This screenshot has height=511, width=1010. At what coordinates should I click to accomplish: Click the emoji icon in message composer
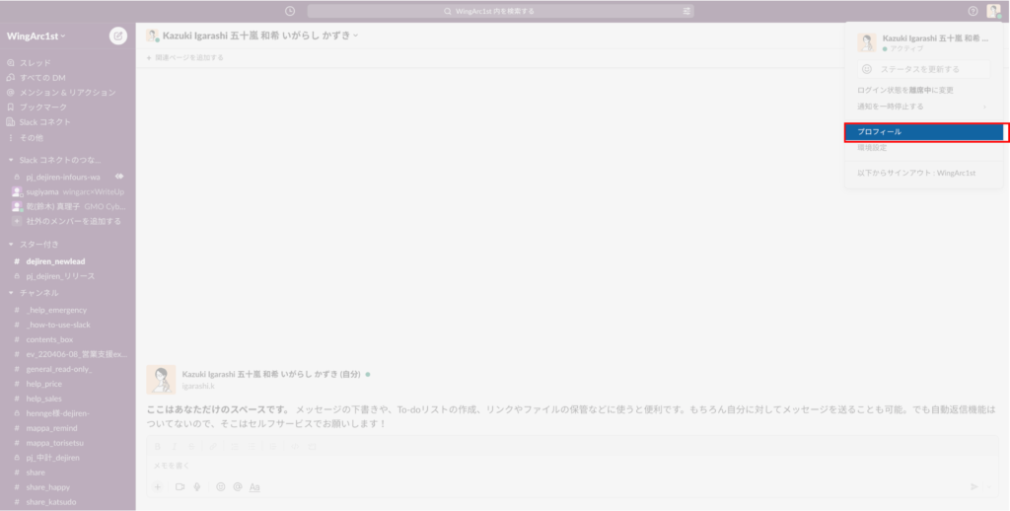pos(221,486)
